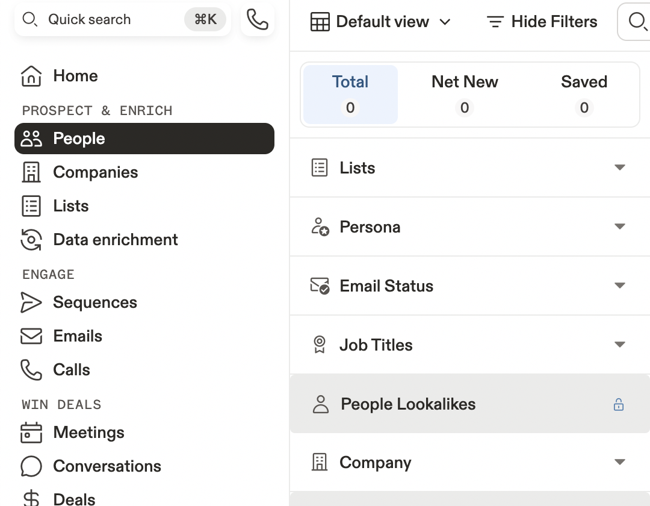
Task: Click the Conversations chat bubble icon
Action: (x=31, y=466)
